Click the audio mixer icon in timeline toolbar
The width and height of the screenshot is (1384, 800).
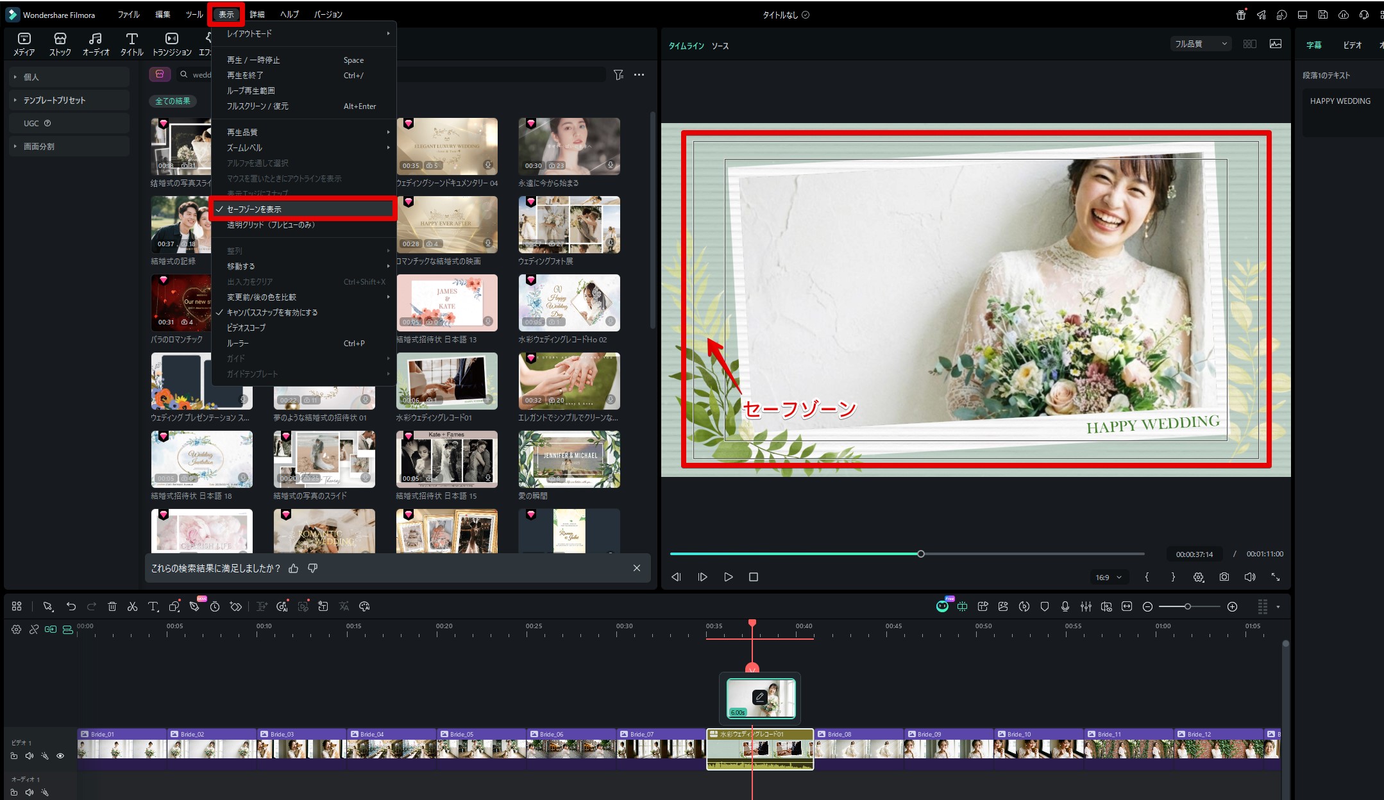[1086, 606]
